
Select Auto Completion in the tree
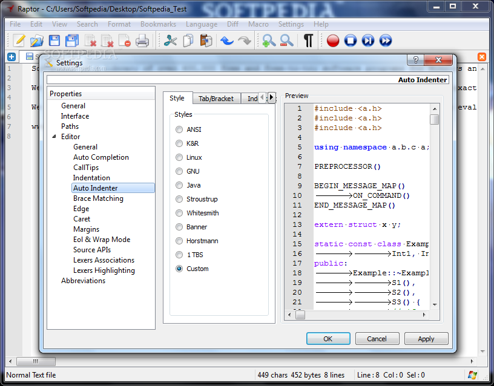point(101,157)
